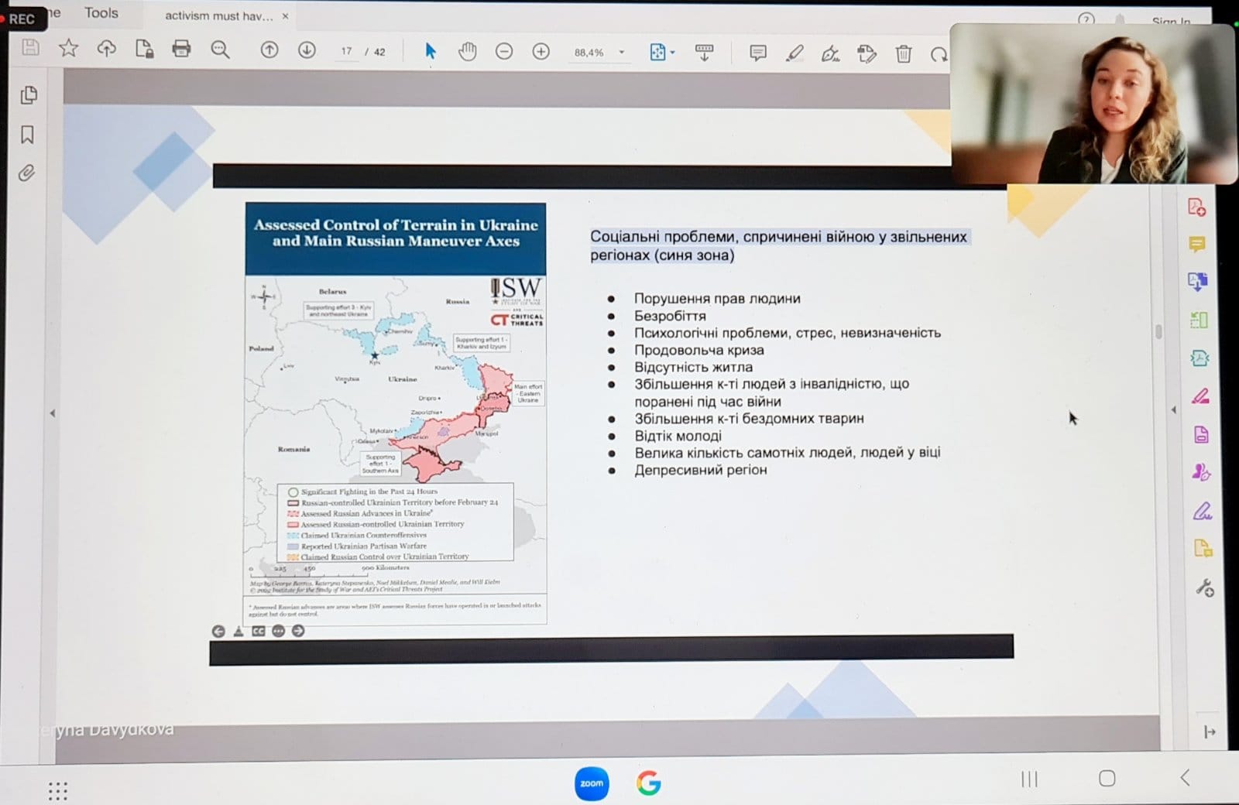Click the 'Відтік молоді' bullet text
This screenshot has height=805, width=1239.
click(678, 436)
